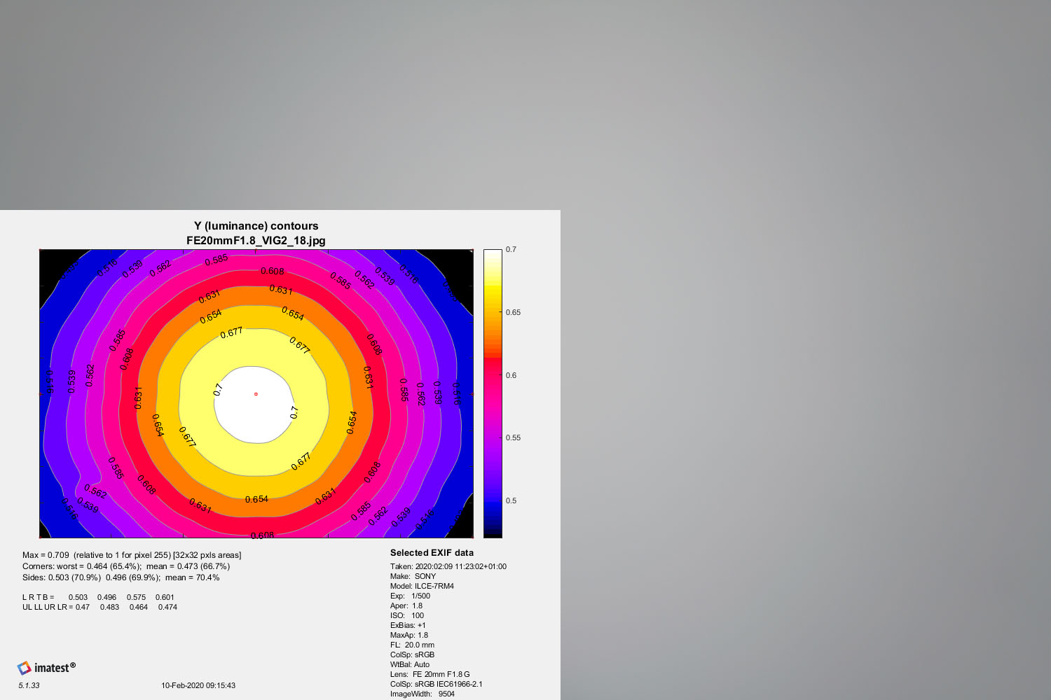Select the "UL LL UR LR" values row
This screenshot has height=700, width=1051.
click(x=99, y=607)
